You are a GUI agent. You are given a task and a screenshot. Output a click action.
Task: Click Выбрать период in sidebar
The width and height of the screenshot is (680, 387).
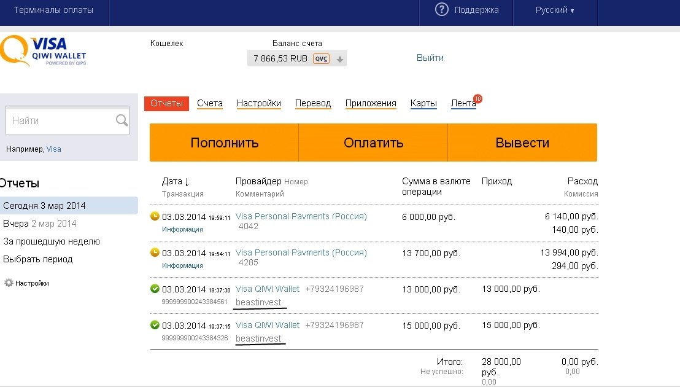[37, 259]
